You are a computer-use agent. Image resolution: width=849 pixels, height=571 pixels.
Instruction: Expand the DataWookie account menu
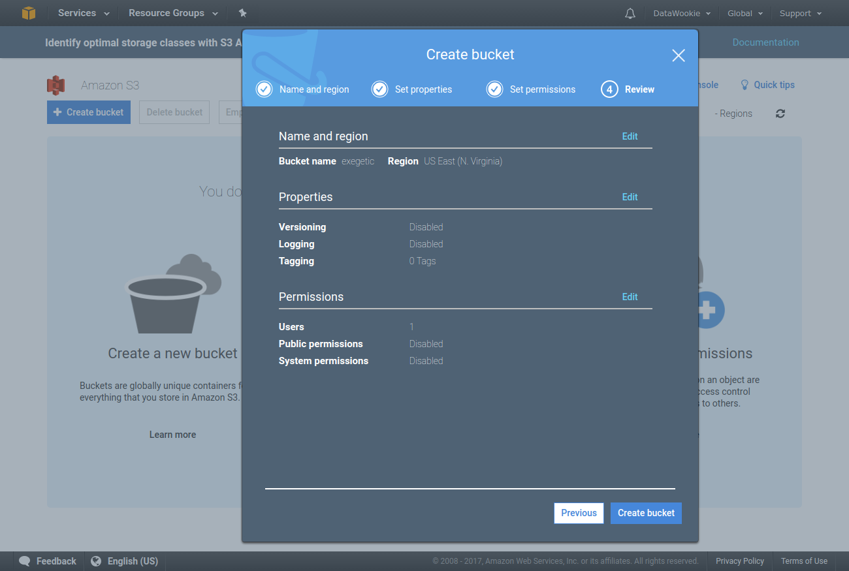(x=682, y=13)
